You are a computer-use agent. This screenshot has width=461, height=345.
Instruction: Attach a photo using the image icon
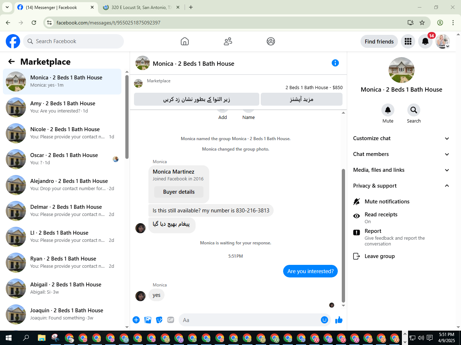[148, 320]
